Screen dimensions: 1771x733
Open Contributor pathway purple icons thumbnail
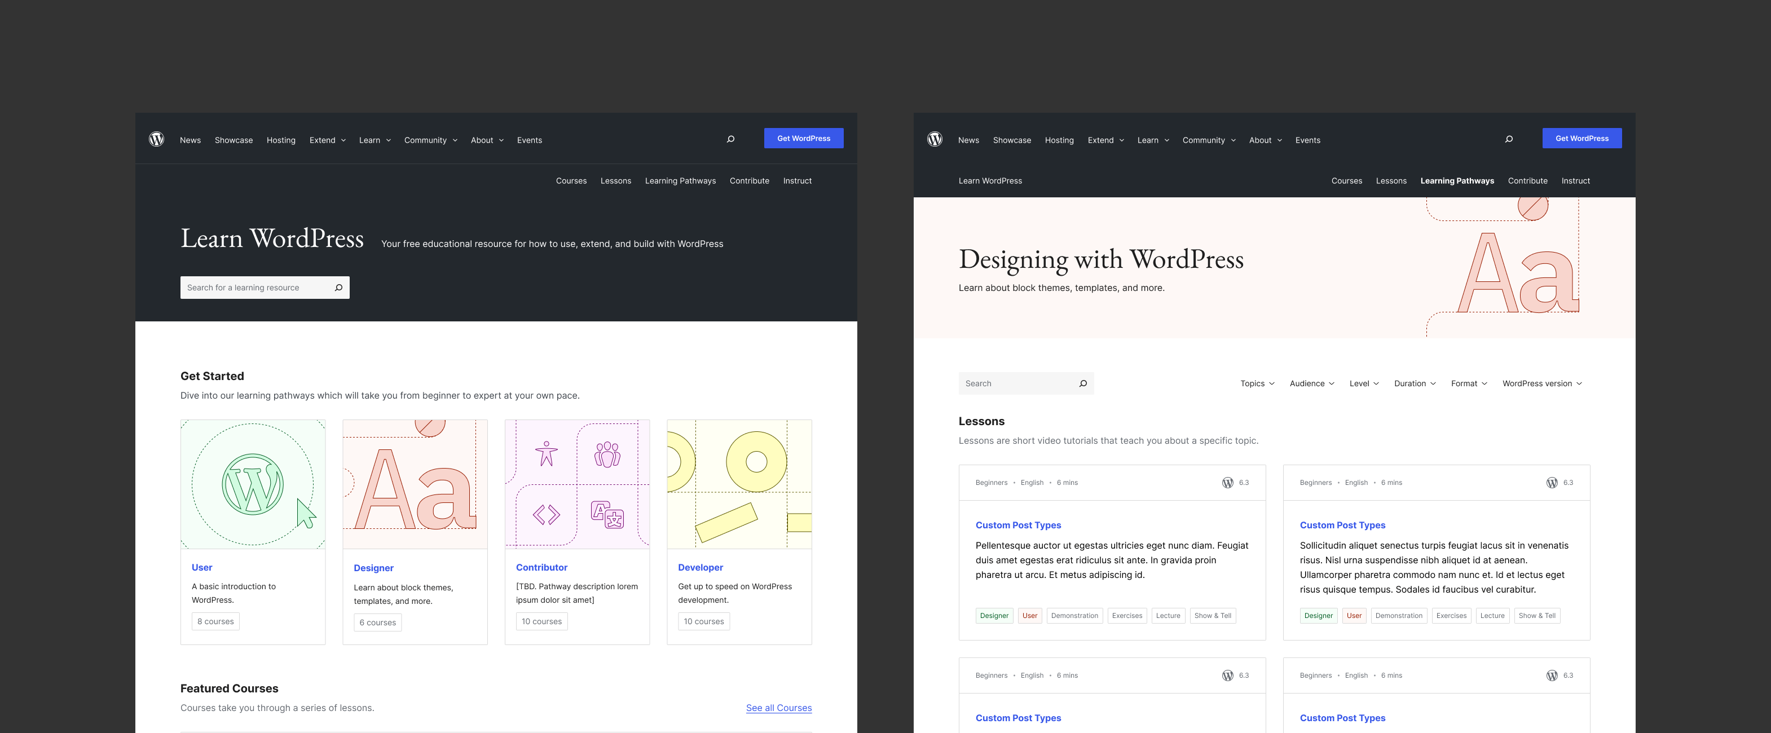[577, 484]
